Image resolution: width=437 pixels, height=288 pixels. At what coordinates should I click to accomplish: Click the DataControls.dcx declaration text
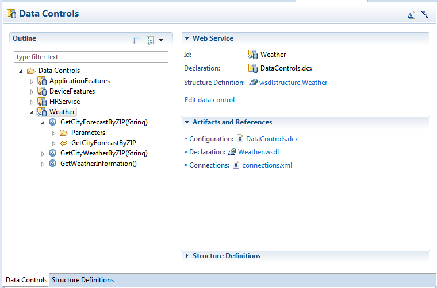pyautogui.click(x=286, y=68)
